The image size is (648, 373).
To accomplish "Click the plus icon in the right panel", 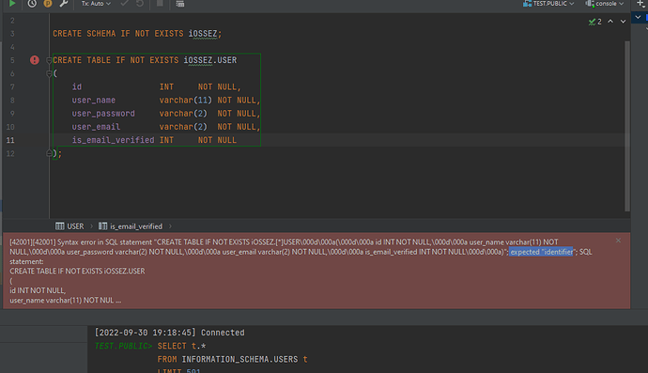I will coord(641,4).
